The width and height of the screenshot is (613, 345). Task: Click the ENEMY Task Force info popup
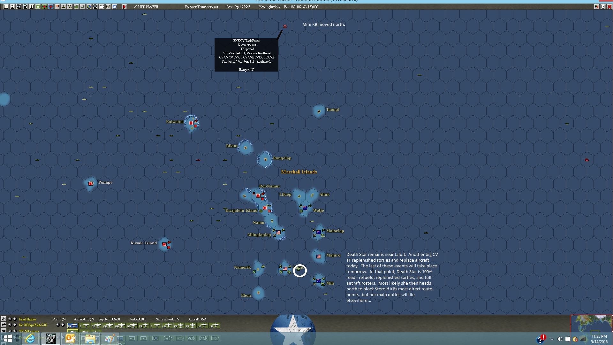click(246, 55)
